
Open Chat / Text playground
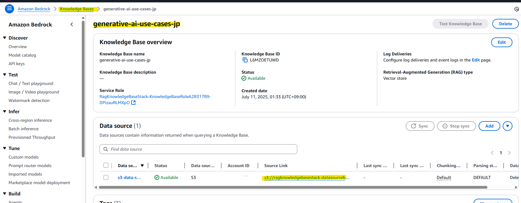click(31, 83)
